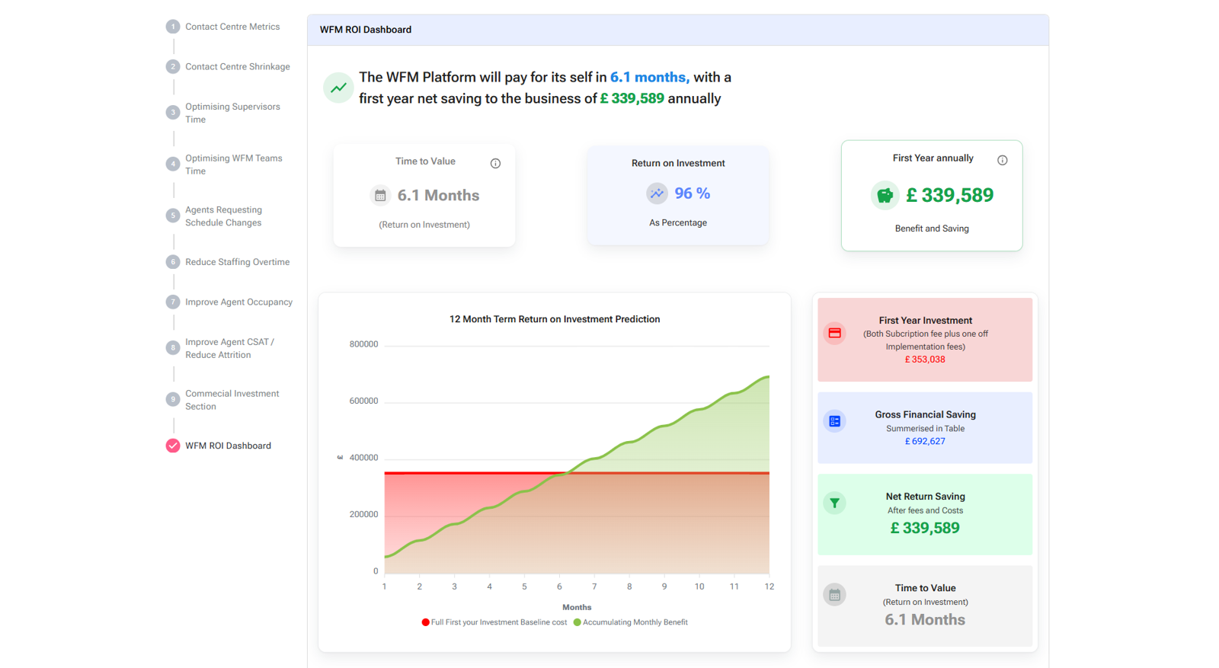Click the Return on Investment card title
Viewport: 1219px width, 668px height.
tap(678, 163)
